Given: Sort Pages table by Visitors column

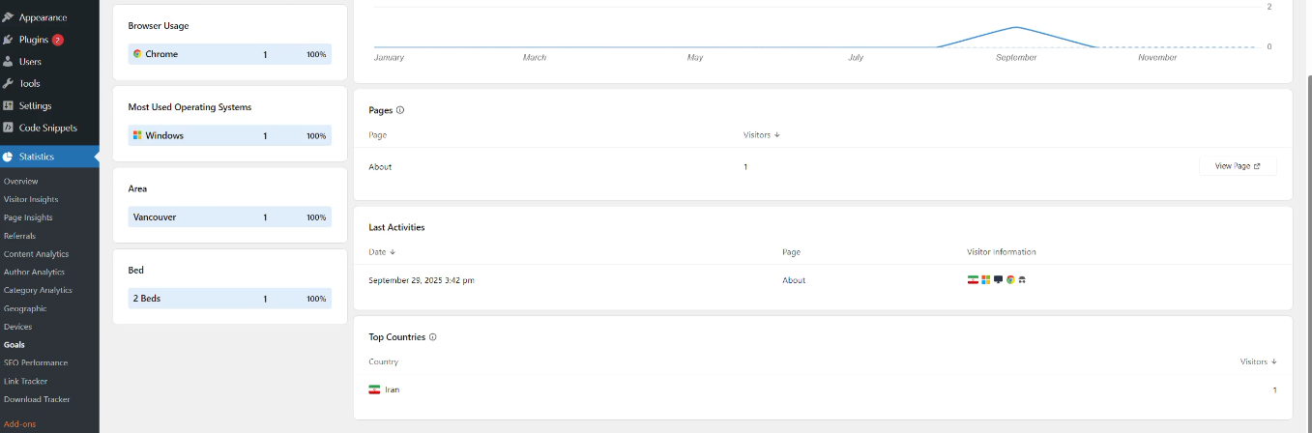Looking at the screenshot, I should (762, 135).
